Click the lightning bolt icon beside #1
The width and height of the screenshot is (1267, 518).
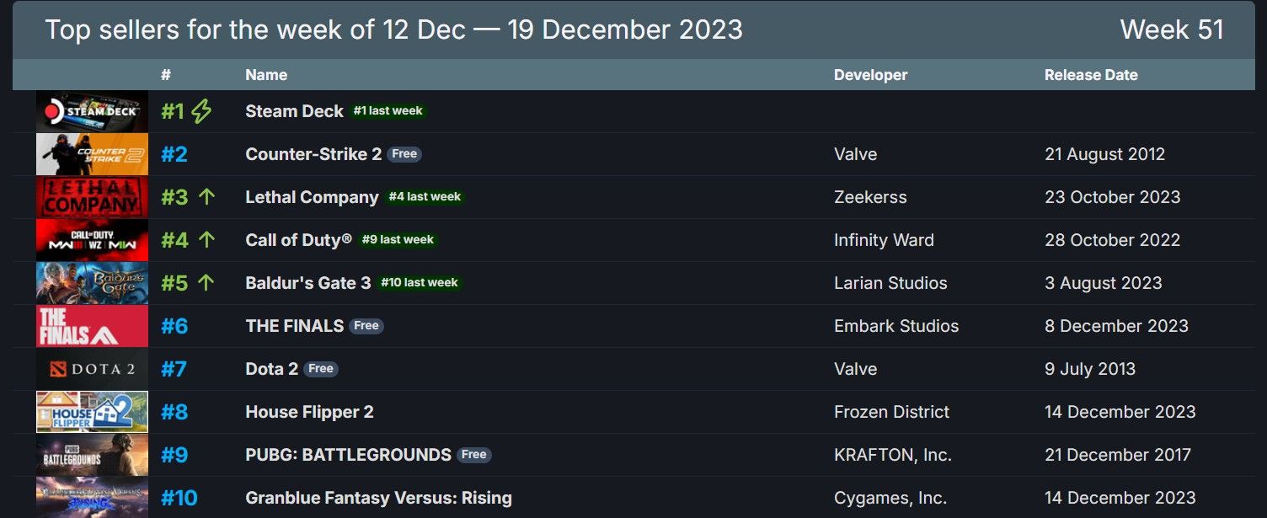click(x=201, y=111)
